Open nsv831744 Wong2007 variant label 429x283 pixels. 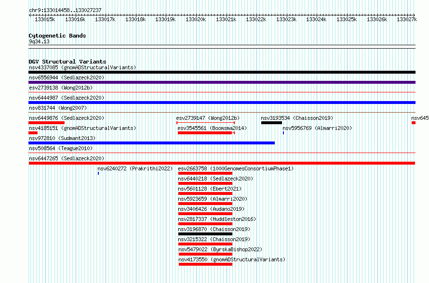point(58,108)
